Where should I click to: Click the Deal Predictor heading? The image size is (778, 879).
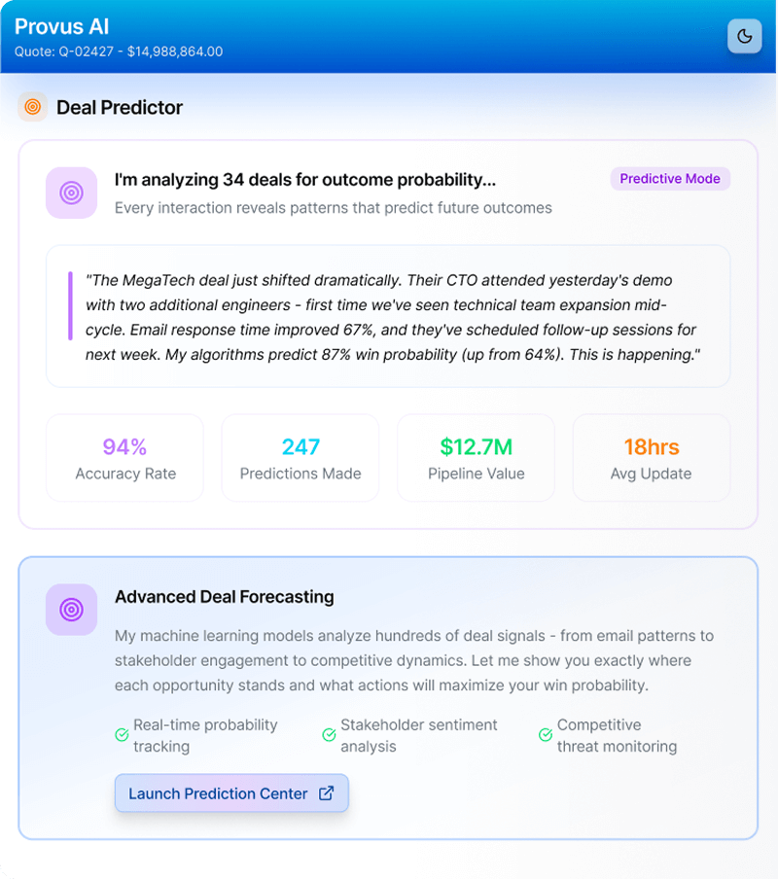pyautogui.click(x=120, y=107)
